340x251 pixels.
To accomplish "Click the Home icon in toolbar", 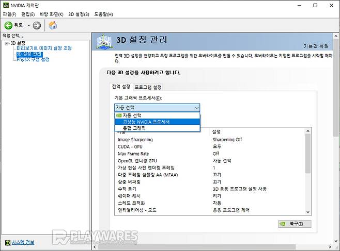I will click(x=53, y=25).
